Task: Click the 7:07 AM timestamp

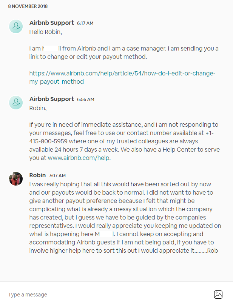Action: [57, 176]
